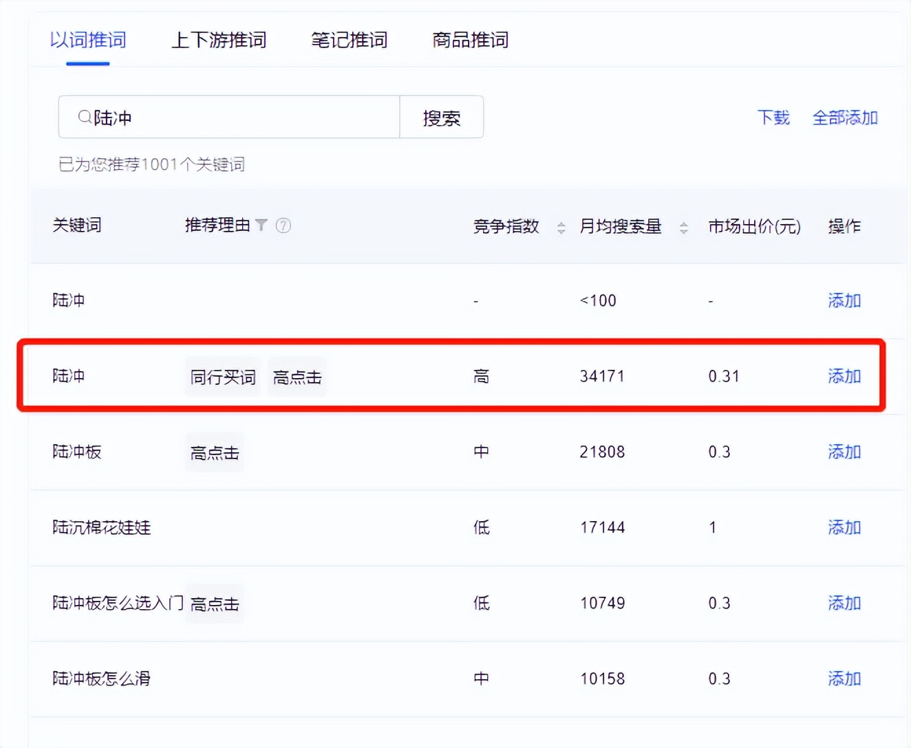Click the 同行买词 recommendation tag
911x748 pixels.
point(222,377)
